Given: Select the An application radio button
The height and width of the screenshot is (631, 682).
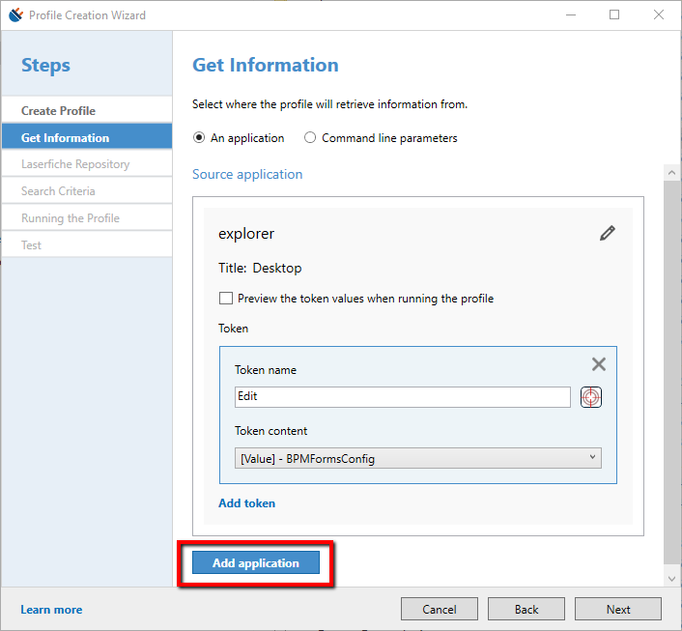Looking at the screenshot, I should click(200, 138).
